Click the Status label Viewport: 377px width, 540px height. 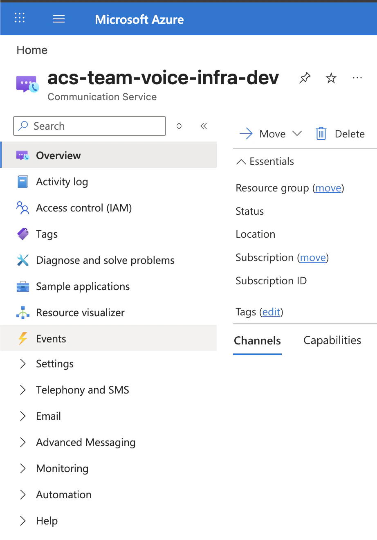click(x=250, y=211)
